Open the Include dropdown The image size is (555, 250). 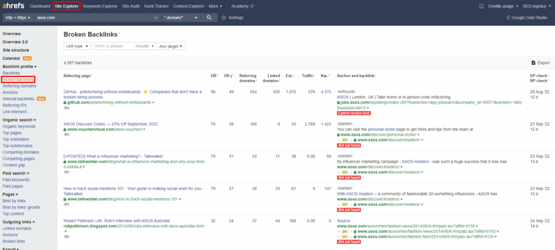click(x=145, y=46)
